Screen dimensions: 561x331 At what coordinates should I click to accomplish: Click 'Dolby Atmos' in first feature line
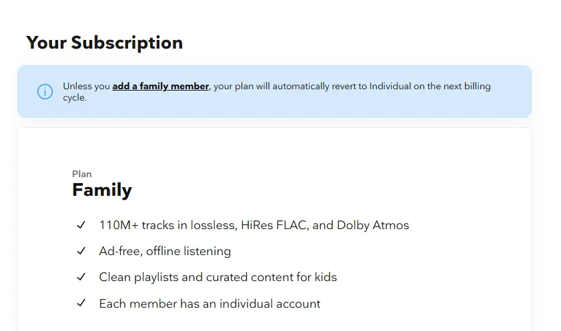coord(373,225)
